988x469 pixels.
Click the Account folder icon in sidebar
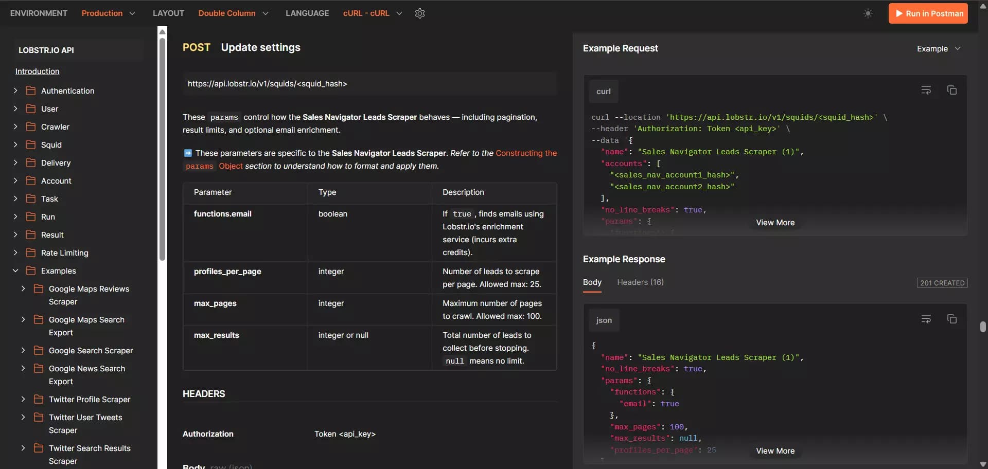click(x=31, y=181)
